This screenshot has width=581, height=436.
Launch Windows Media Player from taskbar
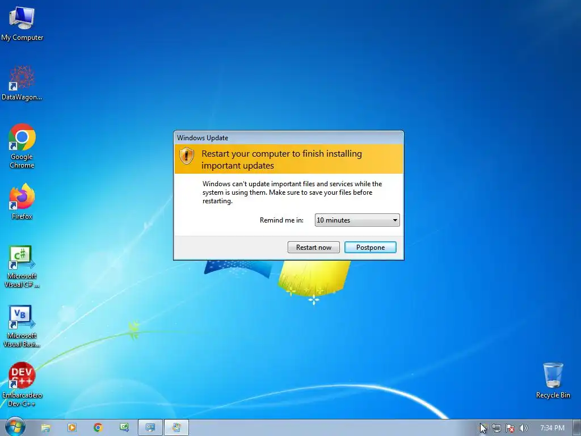(72, 428)
